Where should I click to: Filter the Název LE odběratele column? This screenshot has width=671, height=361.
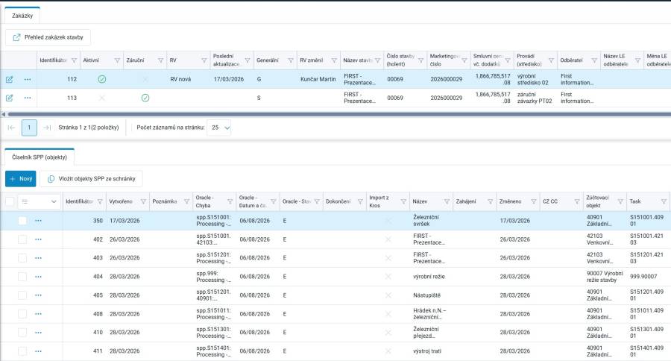(x=637, y=60)
